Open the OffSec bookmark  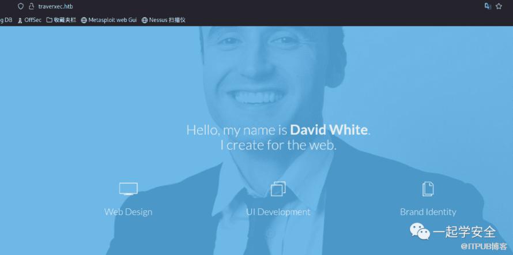pyautogui.click(x=30, y=20)
